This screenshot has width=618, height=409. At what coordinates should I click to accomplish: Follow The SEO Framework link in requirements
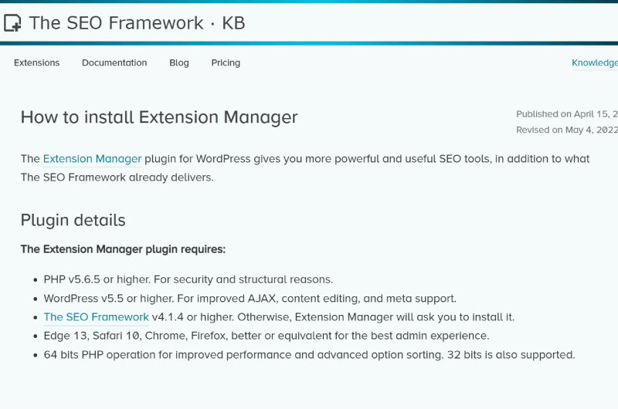click(96, 317)
